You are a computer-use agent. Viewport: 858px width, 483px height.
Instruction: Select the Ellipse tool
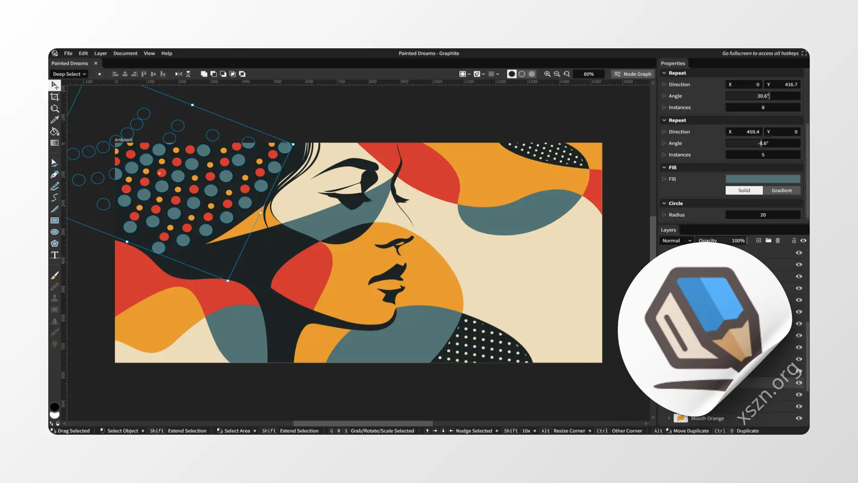(x=55, y=232)
